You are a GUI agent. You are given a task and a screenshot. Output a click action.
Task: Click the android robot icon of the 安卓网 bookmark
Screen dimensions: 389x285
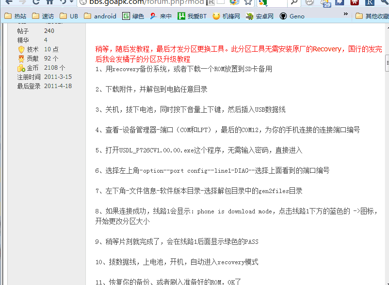pos(249,16)
